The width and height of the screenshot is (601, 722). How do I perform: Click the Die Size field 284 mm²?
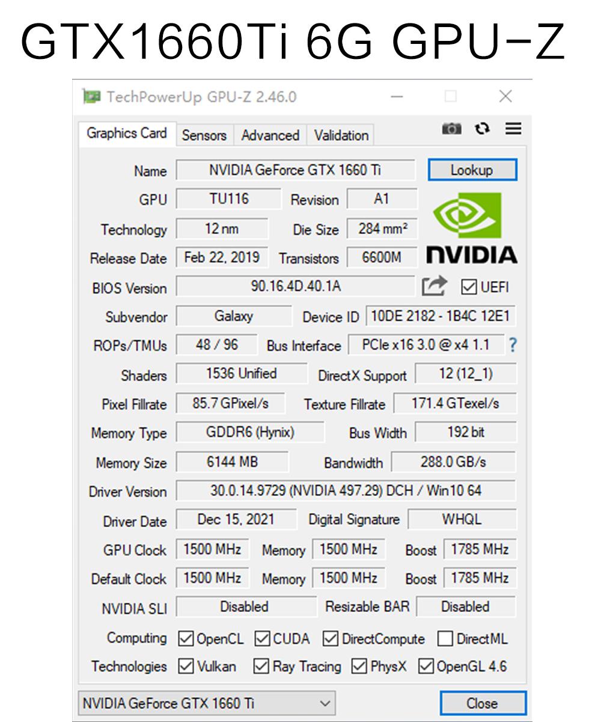tap(382, 229)
